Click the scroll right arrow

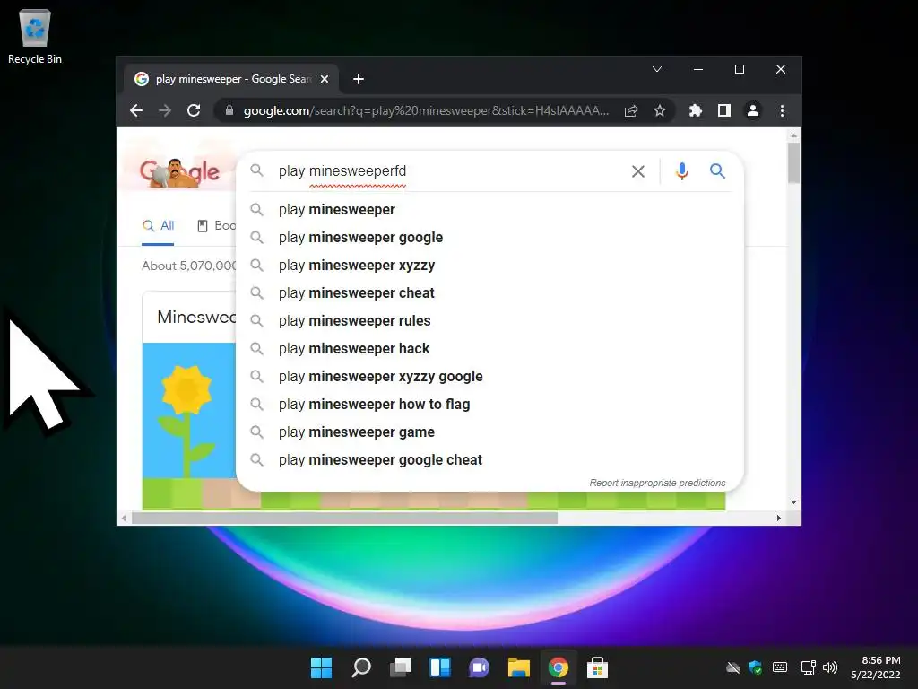click(x=779, y=518)
